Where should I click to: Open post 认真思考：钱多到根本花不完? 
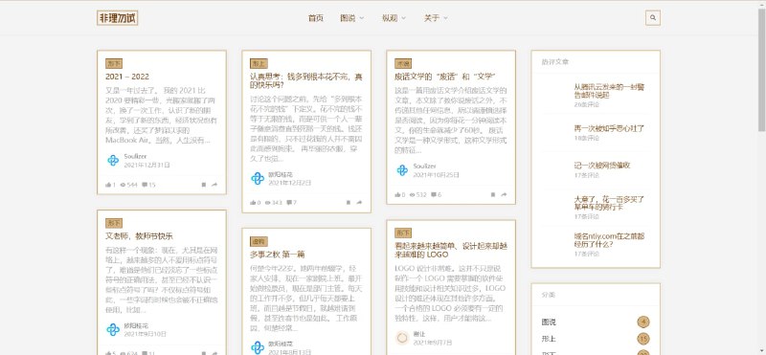click(x=306, y=80)
